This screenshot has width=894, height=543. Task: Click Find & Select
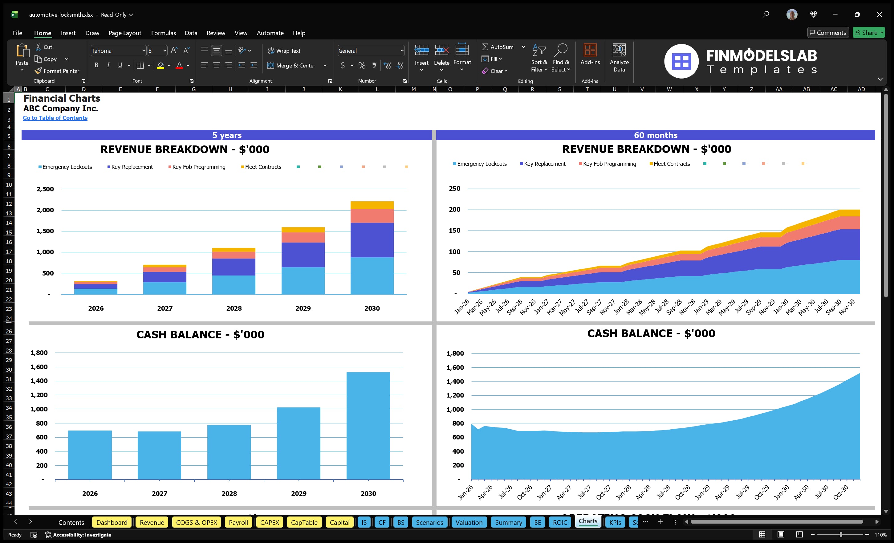(561, 58)
